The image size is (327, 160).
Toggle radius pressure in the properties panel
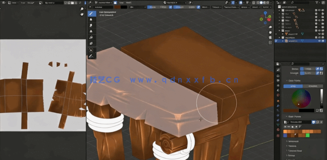tap(317, 69)
